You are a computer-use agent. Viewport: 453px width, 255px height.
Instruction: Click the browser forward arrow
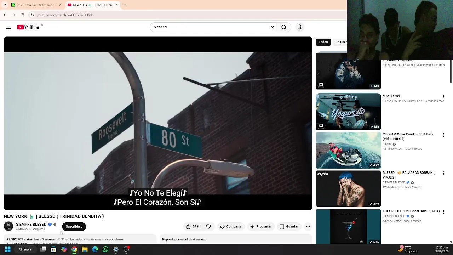click(14, 15)
